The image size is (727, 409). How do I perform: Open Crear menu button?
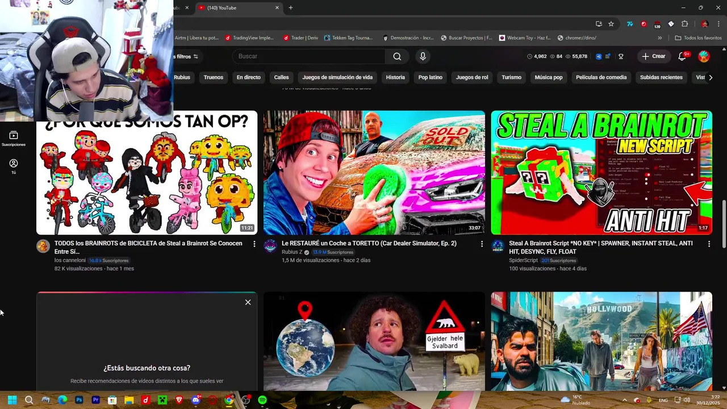(653, 56)
